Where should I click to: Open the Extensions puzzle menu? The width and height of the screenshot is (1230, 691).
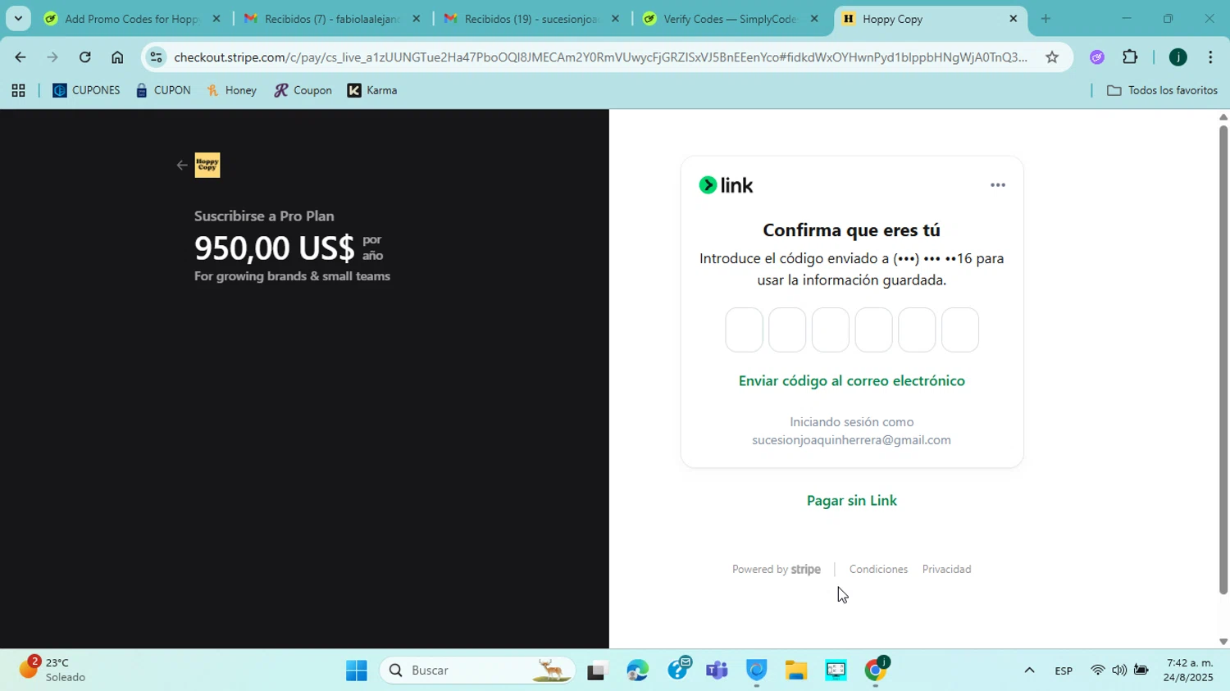click(x=1130, y=57)
